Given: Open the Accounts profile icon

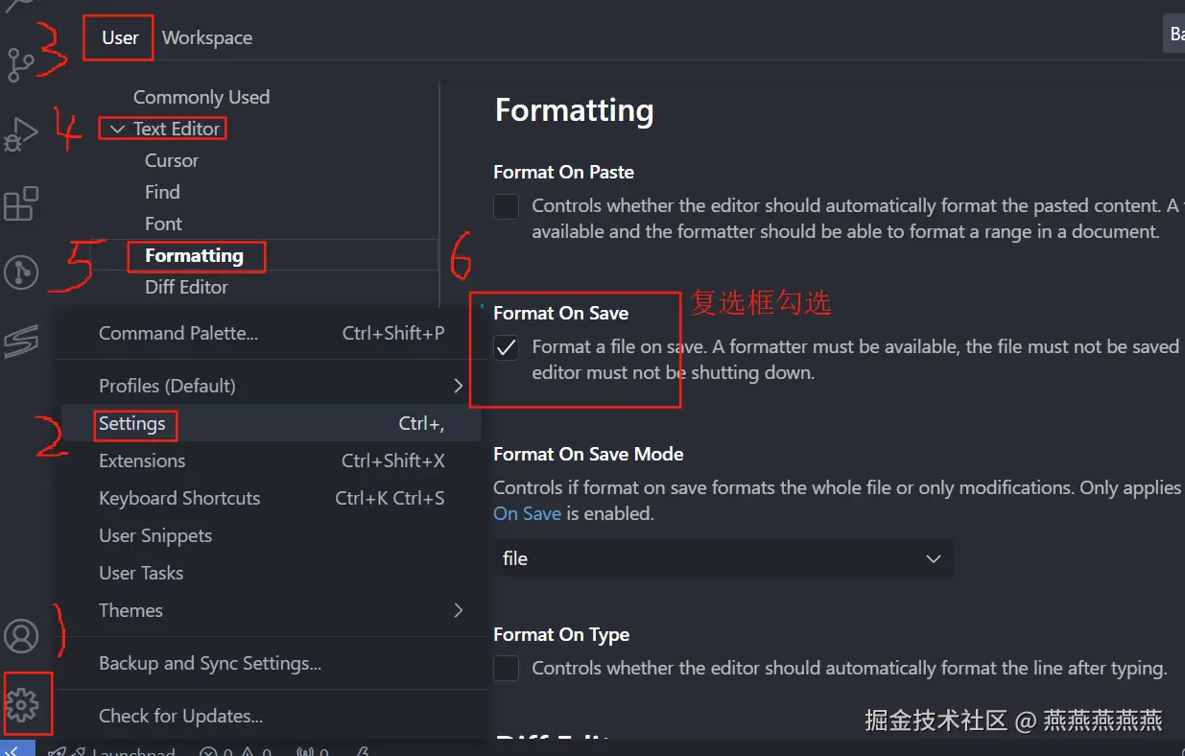Looking at the screenshot, I should [x=21, y=636].
